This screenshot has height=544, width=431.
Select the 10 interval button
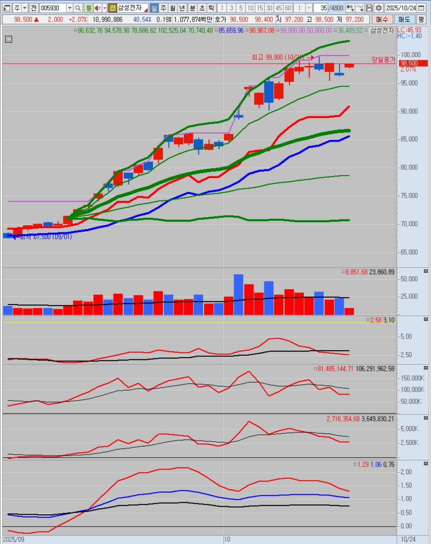[x=250, y=8]
